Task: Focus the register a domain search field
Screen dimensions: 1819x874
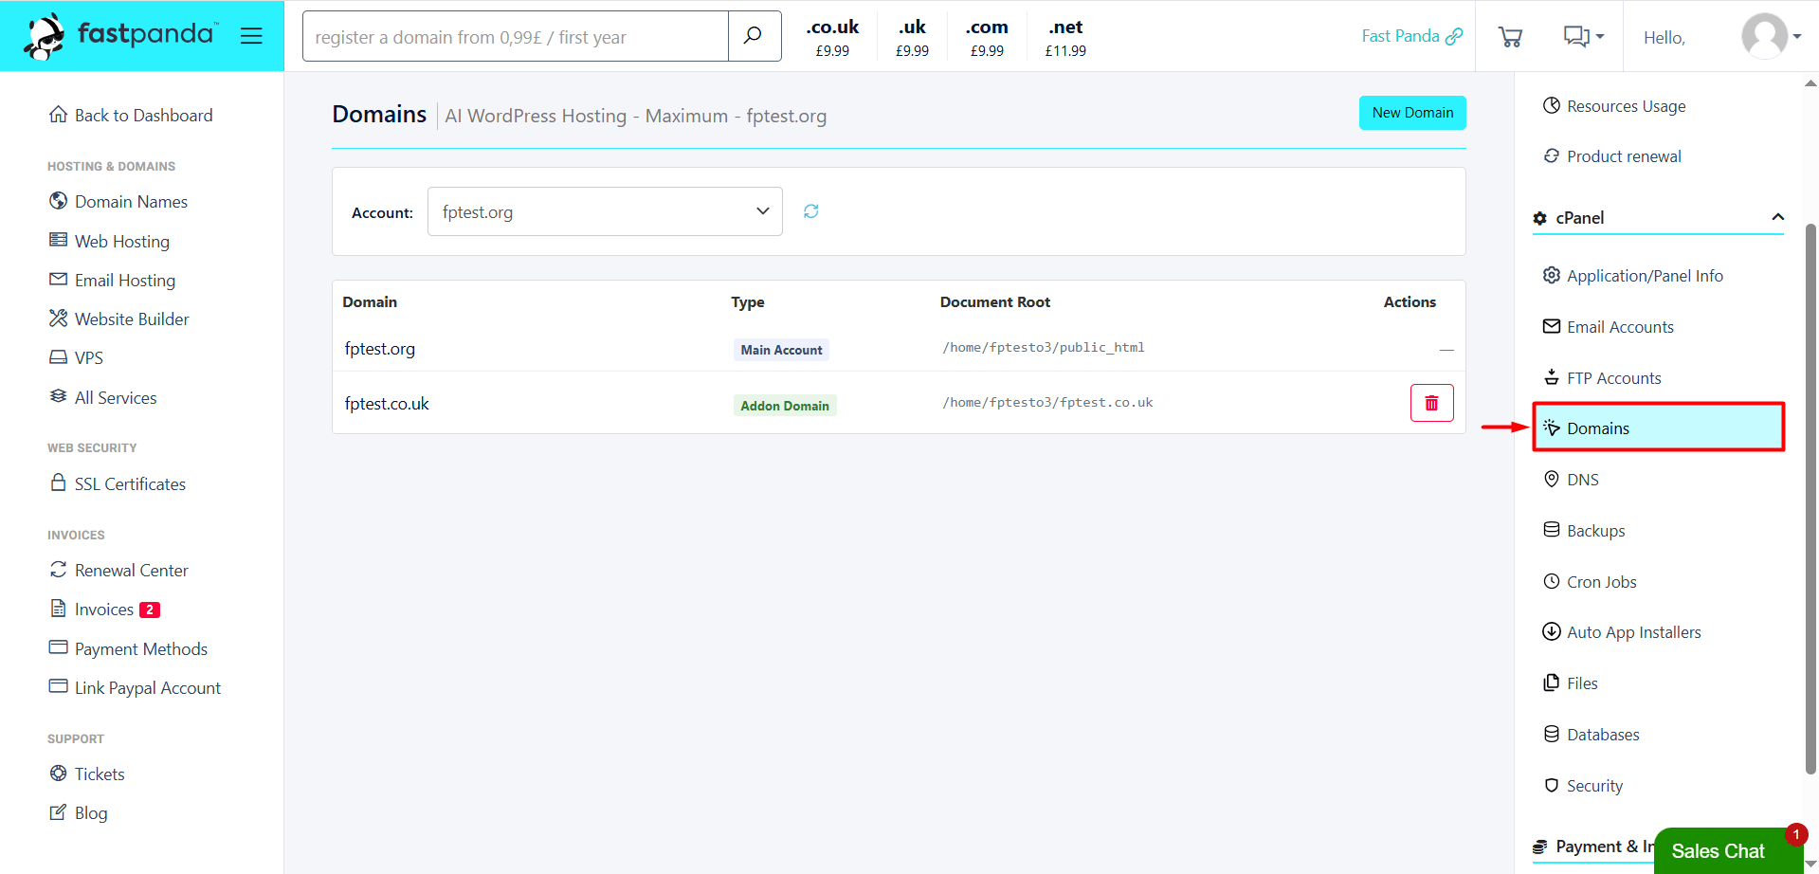Action: [516, 36]
